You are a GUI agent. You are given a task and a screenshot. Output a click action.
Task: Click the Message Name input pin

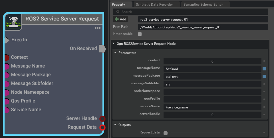coord(7,66)
